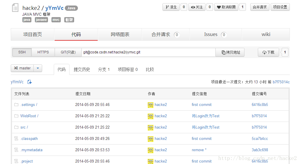The image size is (300, 164).
Task: Fork the project with the 派生 button
Action: pos(171,7)
